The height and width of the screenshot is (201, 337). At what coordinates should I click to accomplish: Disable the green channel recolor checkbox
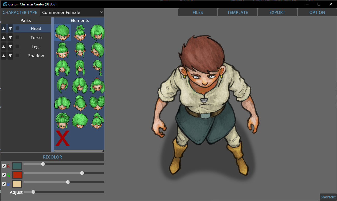pos(4,175)
